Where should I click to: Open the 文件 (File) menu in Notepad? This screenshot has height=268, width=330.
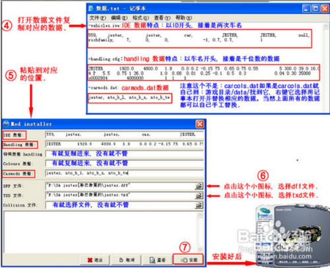pos(98,18)
